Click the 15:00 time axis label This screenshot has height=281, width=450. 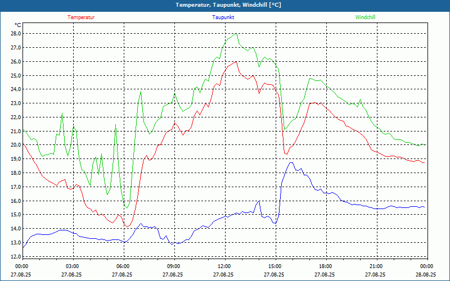(274, 266)
